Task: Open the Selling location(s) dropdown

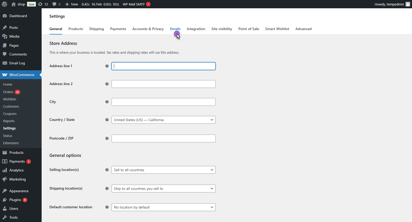Action: tap(163, 170)
